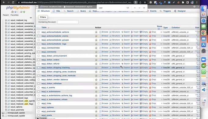Screen dimensions: 208x119
Task: Favorite the wpyj_actionscheduler_actions table star
Action: [x=96, y=32]
